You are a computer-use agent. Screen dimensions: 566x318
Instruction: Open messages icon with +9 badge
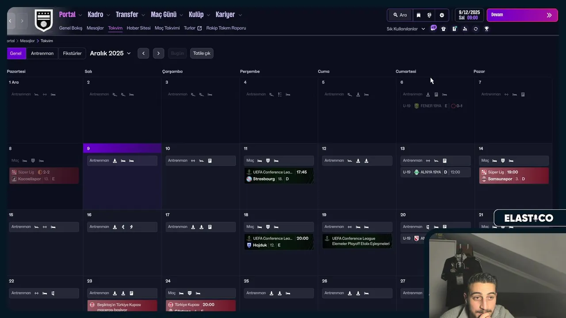[x=433, y=28]
